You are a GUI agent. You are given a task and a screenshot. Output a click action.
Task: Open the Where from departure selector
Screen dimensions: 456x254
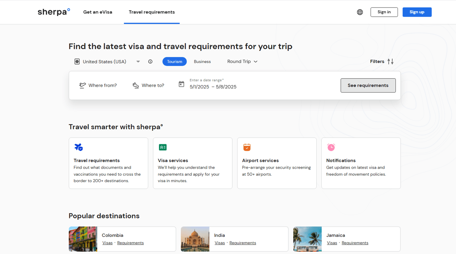point(98,85)
